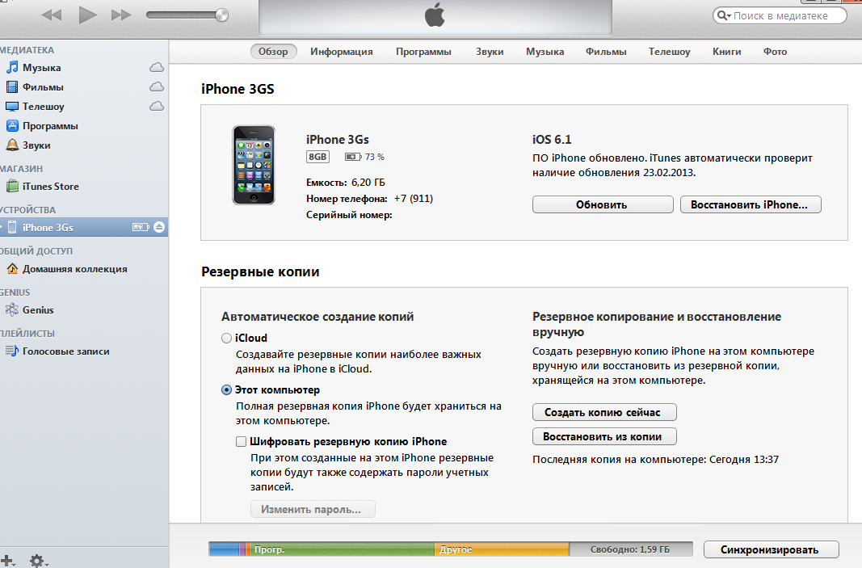862x568 pixels.
Task: Click the plus button to add a playlist
Action: tap(7, 561)
